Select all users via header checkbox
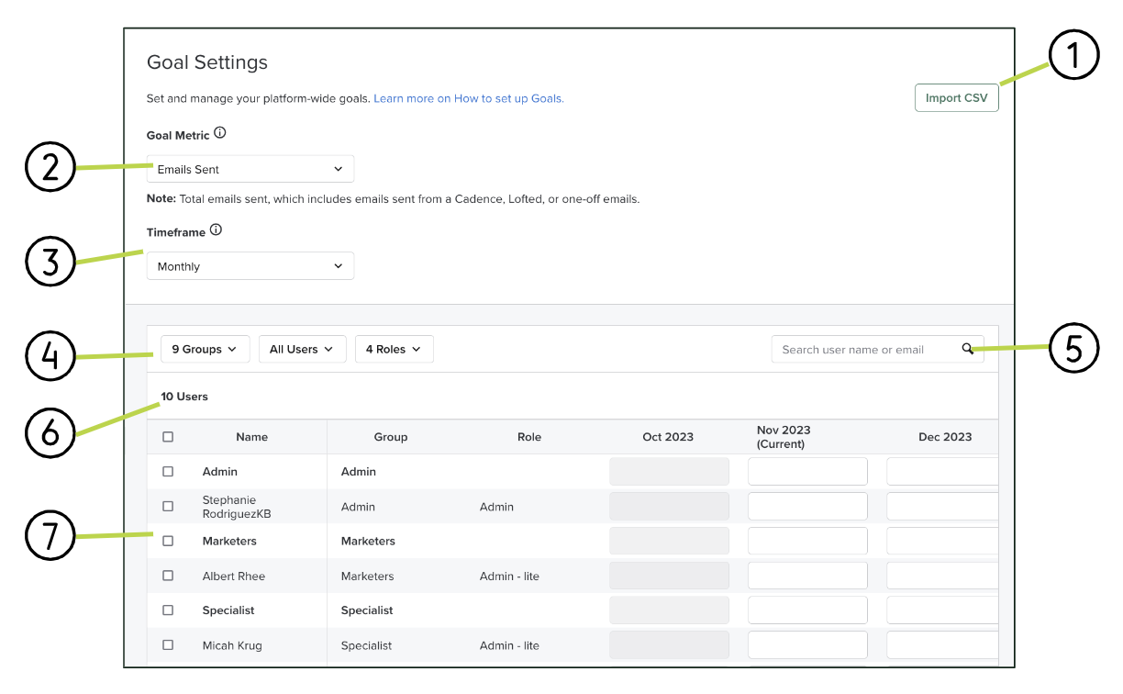Screen dimensions: 1123x694 [168, 436]
